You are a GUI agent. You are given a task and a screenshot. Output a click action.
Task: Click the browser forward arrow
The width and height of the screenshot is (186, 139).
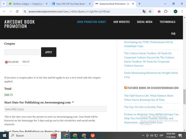coord(10,12)
